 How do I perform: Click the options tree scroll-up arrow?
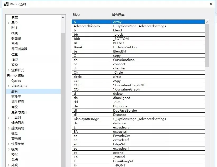pyautogui.click(x=63, y=17)
